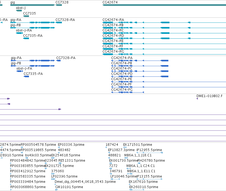
Task: Click the DME1-019B02.F feature label
Action: pos(210,96)
